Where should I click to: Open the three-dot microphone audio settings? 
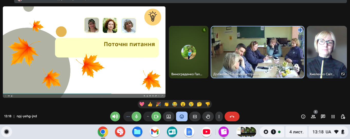[x=128, y=116]
